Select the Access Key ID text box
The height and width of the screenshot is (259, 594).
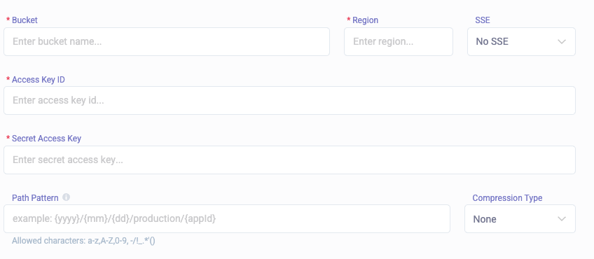[x=289, y=100]
